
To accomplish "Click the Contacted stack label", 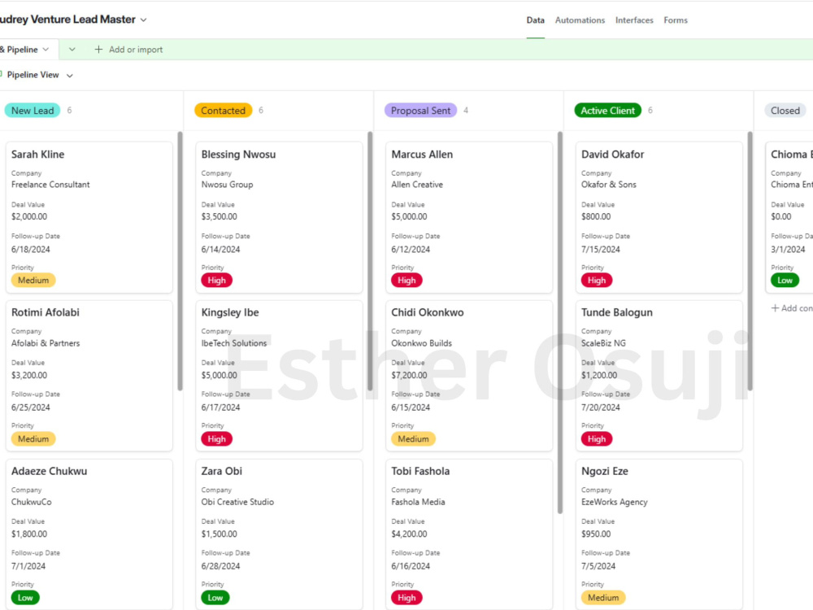I will pos(223,111).
